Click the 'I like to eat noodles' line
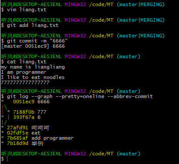 [x=33, y=77]
